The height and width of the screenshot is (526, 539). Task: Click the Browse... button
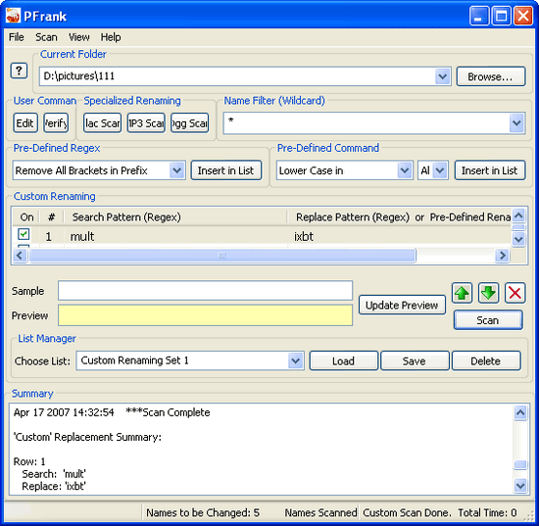pyautogui.click(x=491, y=76)
